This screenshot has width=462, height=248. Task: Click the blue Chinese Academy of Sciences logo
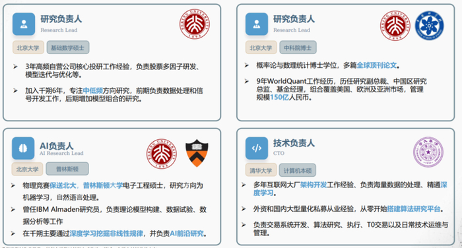(429, 25)
